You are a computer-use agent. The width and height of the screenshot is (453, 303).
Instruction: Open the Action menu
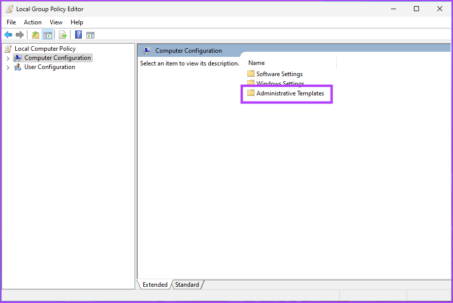[33, 22]
